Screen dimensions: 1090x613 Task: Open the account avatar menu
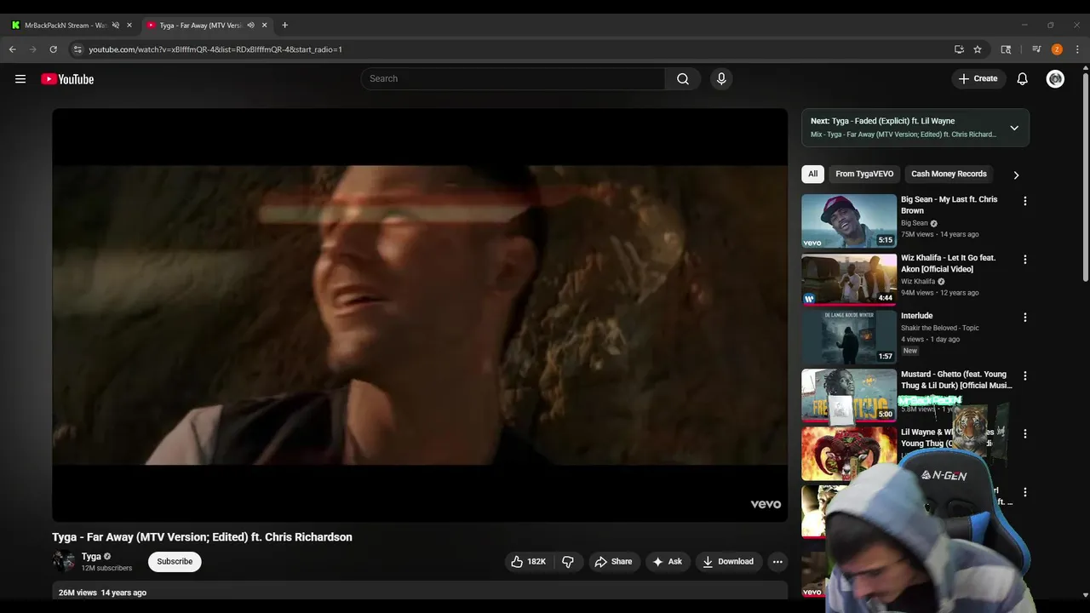[1055, 79]
